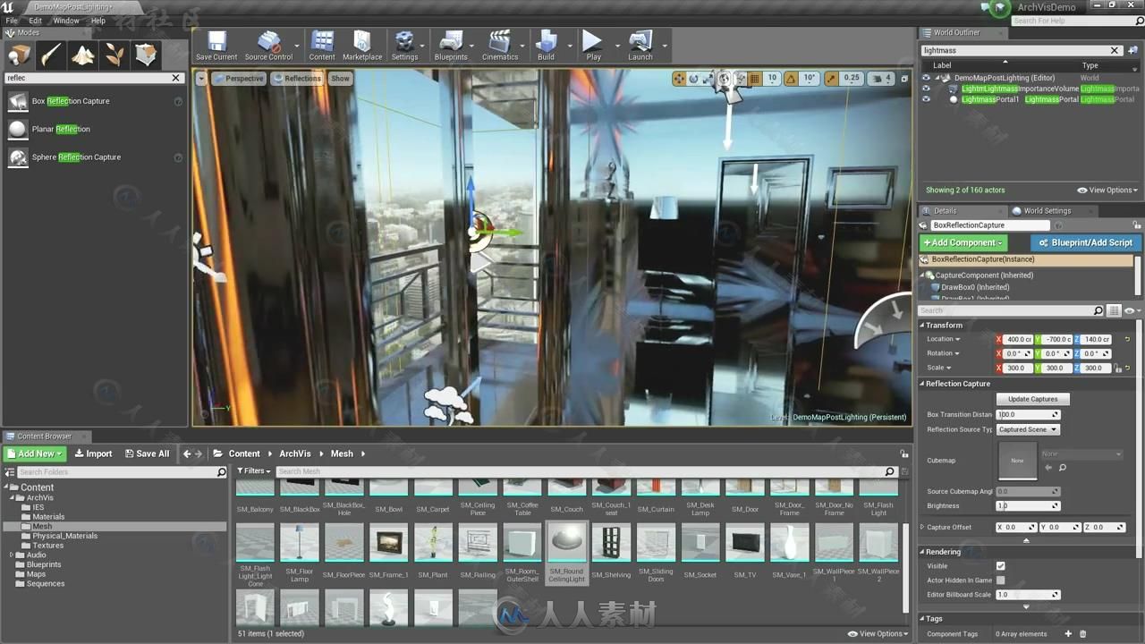Screen dimensions: 1145x644
Task: Click the Add Component button
Action: (963, 242)
